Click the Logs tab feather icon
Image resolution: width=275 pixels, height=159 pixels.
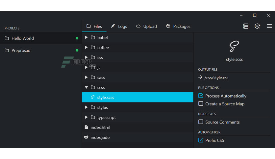pyautogui.click(x=113, y=26)
